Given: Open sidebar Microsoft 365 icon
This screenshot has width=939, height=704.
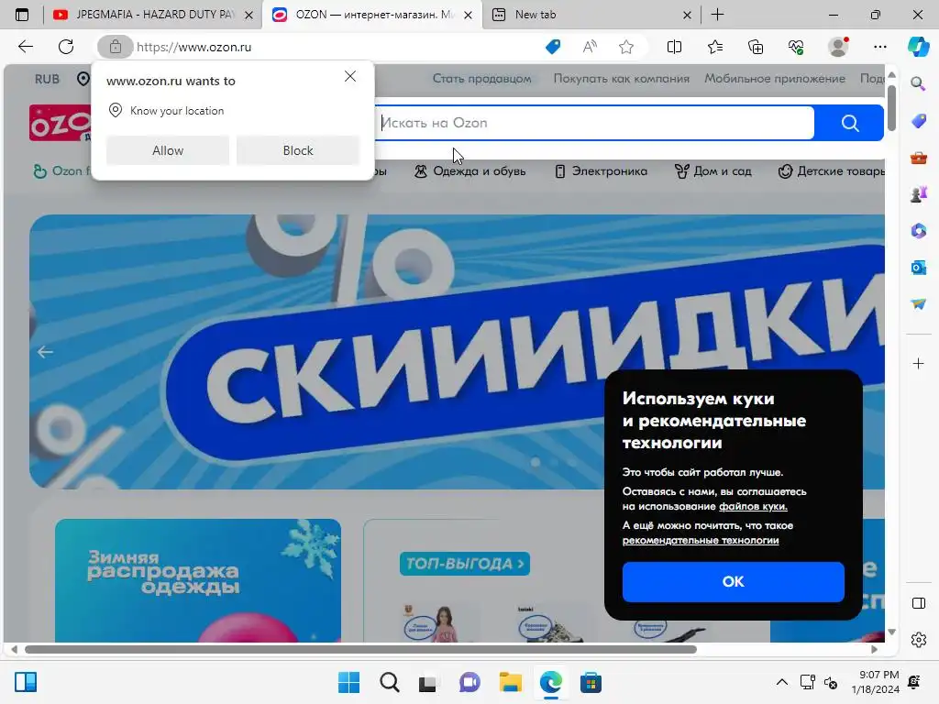Looking at the screenshot, I should 918,230.
